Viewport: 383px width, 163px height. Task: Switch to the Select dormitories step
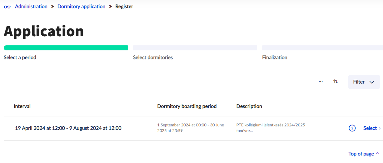[x=153, y=58]
